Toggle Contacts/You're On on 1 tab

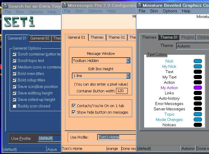(x=74, y=106)
